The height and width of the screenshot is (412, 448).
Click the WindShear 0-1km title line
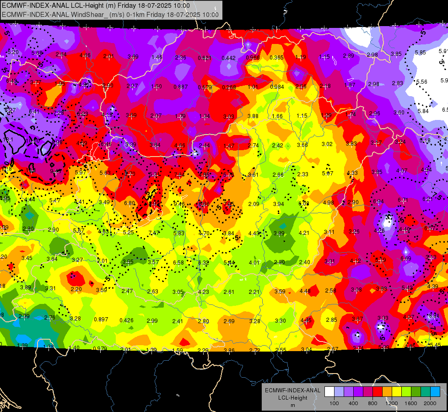[x=110, y=15]
